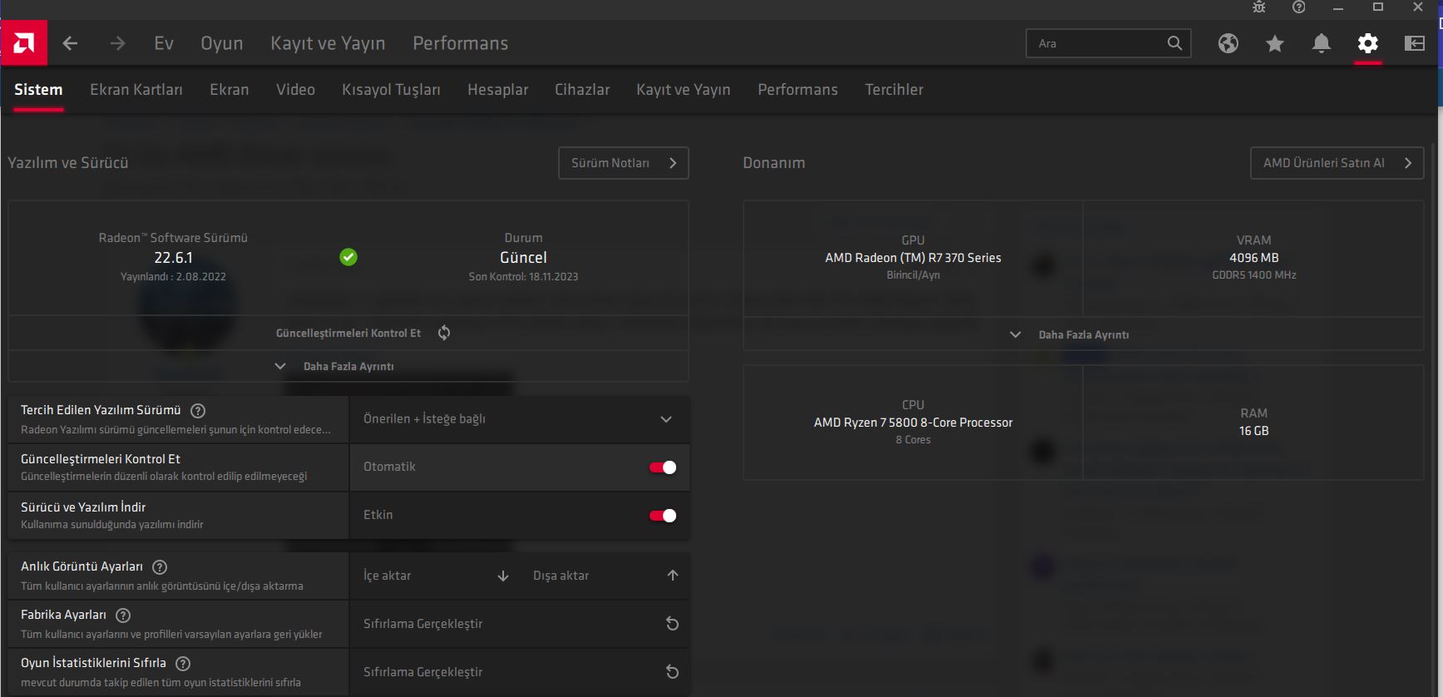Click the 16 GB RAM value

tap(1254, 431)
